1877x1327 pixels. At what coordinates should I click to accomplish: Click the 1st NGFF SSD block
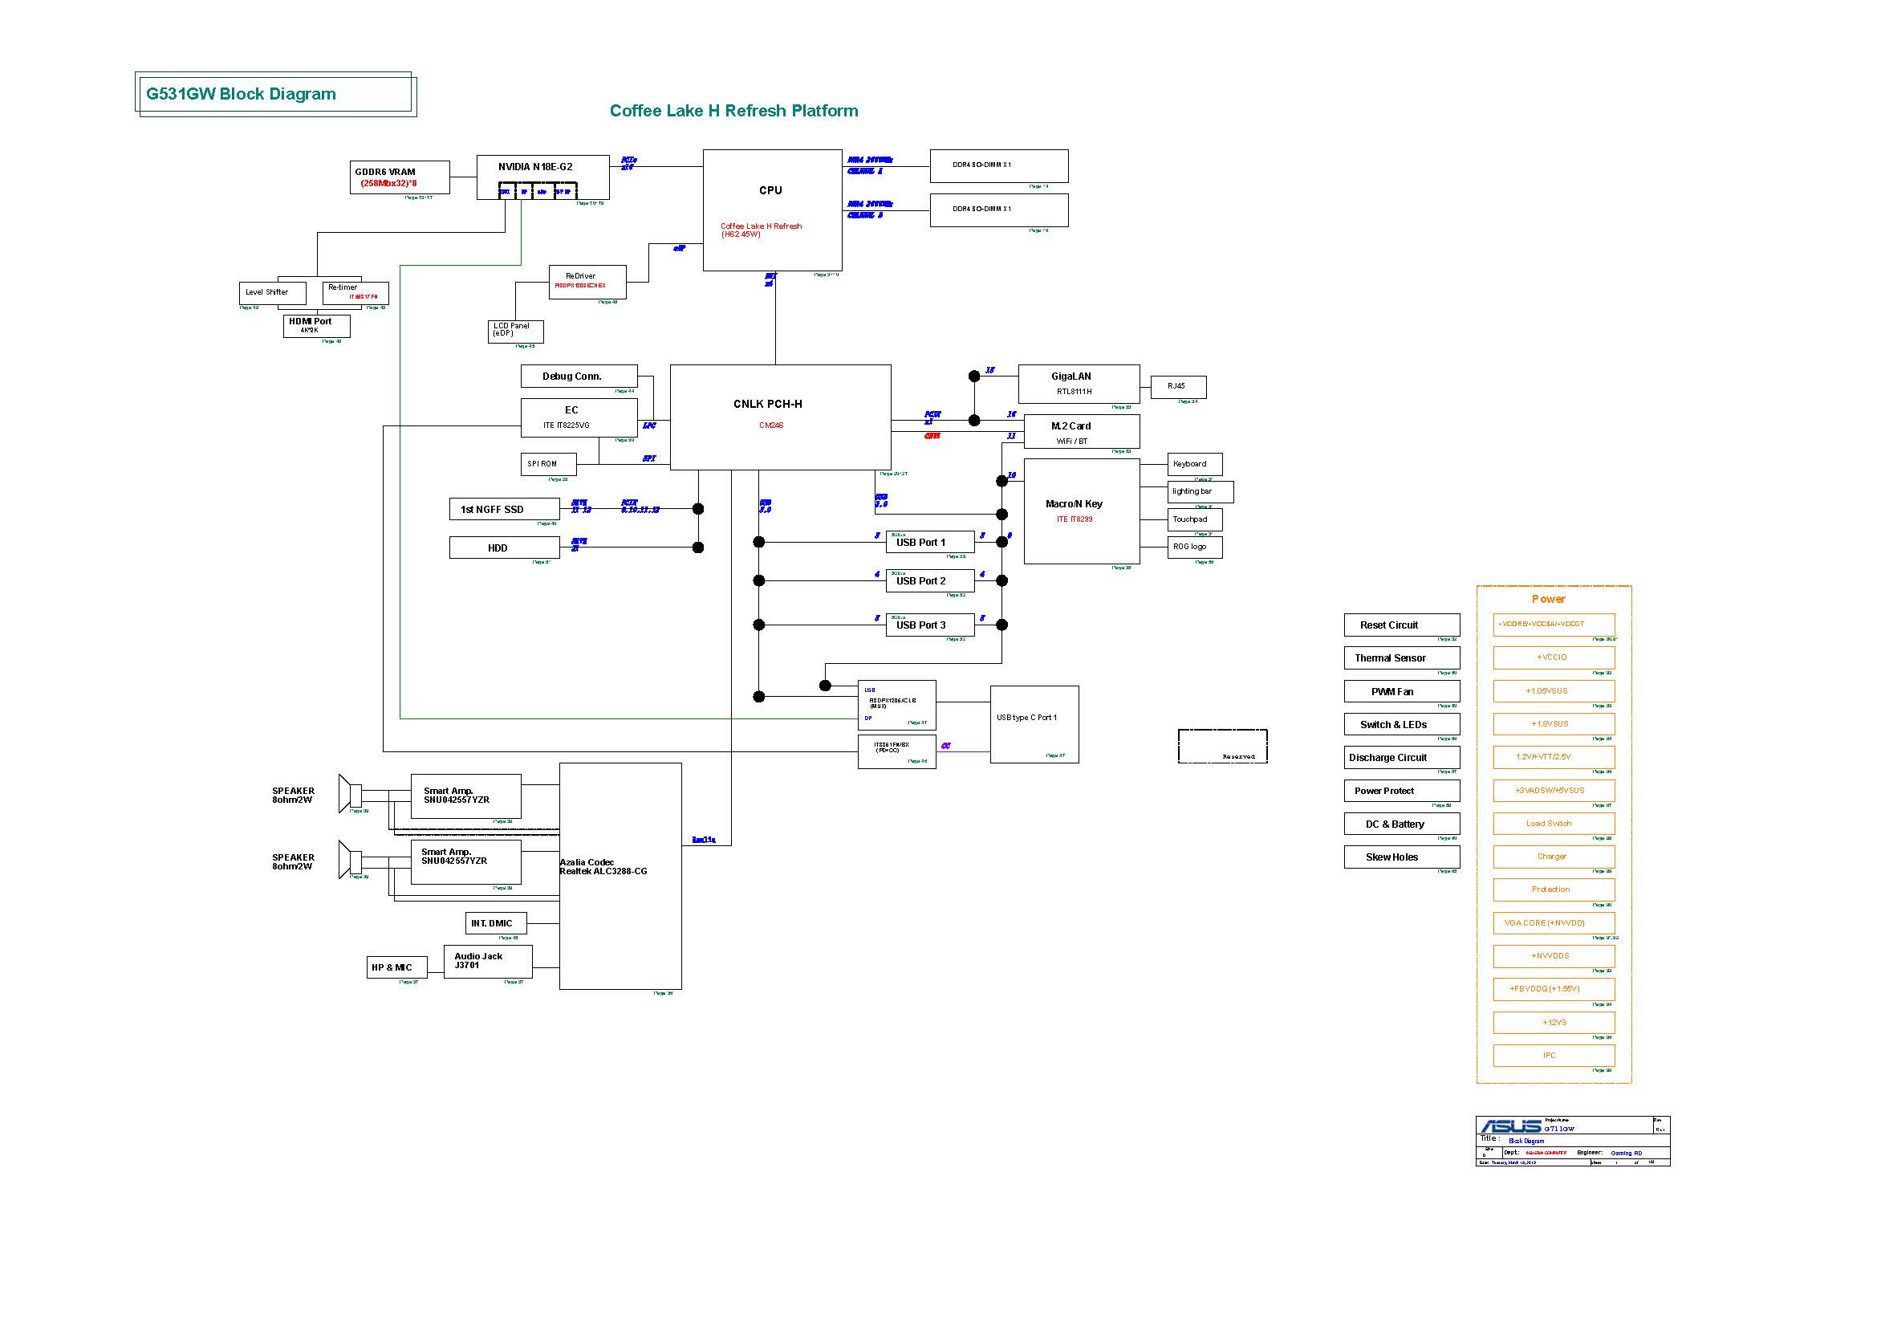(x=505, y=510)
